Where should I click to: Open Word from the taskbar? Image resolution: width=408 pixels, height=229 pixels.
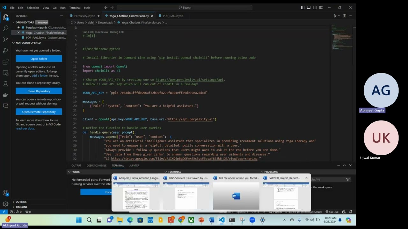click(211, 220)
